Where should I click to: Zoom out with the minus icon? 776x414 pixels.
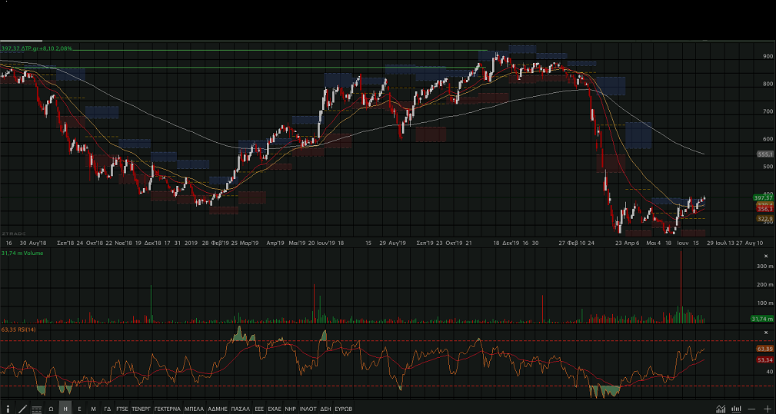[x=751, y=409]
